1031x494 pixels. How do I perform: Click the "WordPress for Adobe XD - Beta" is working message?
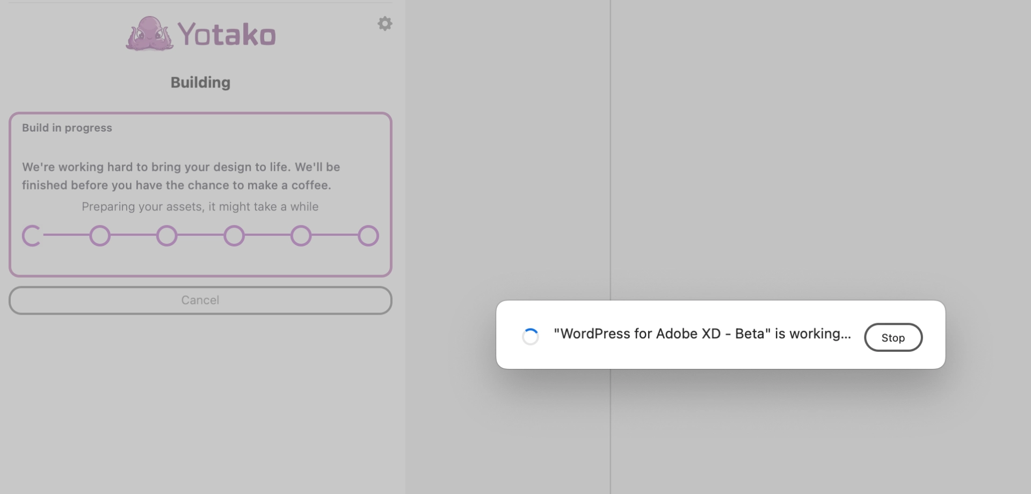click(x=702, y=334)
